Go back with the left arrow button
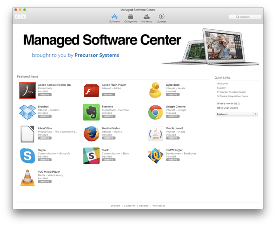The width and height of the screenshot is (276, 227). (x=17, y=17)
